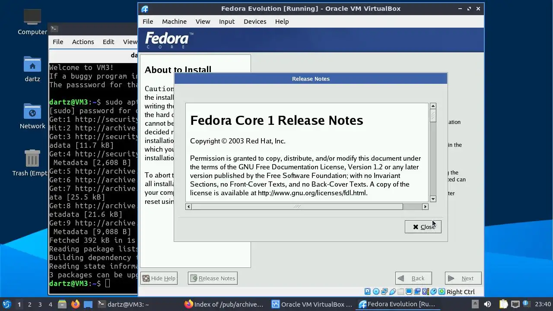Open the dartz home folder icon
Image resolution: width=553 pixels, height=311 pixels.
pos(32,69)
